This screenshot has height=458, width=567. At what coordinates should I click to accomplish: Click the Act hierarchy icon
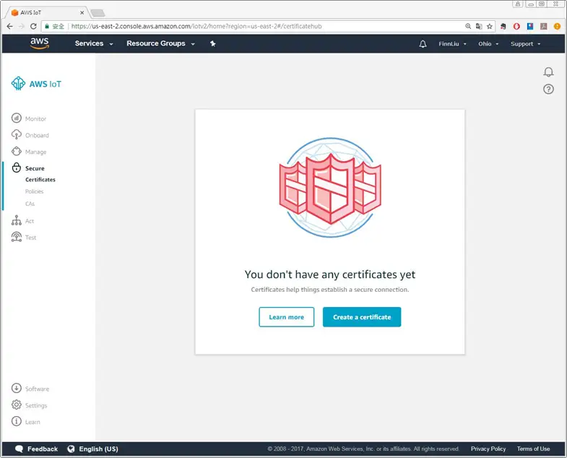[17, 220]
